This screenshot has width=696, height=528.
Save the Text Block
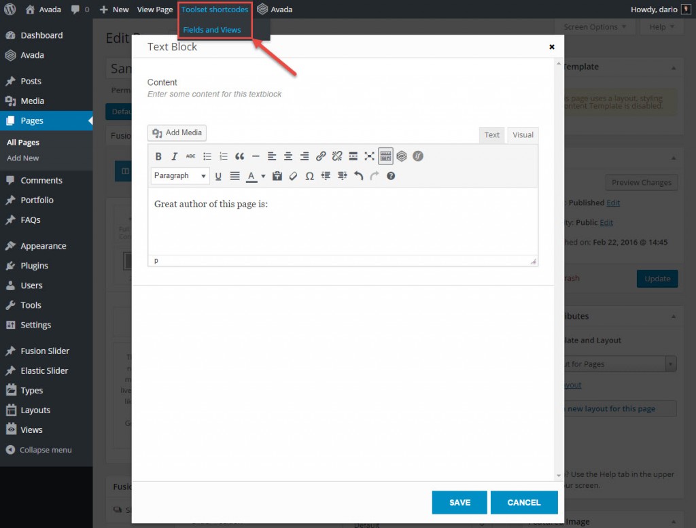coord(459,502)
